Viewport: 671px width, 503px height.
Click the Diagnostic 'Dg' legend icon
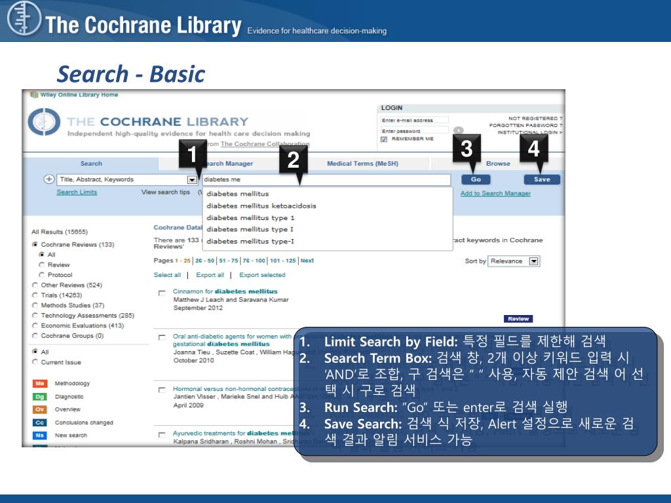(x=40, y=397)
